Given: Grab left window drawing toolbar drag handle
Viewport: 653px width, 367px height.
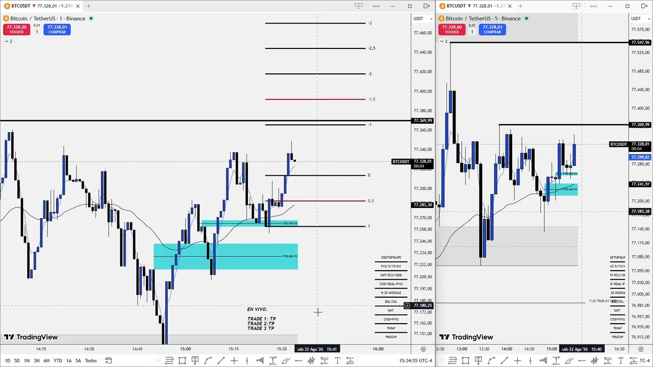Looking at the screenshot, I should (x=159, y=361).
